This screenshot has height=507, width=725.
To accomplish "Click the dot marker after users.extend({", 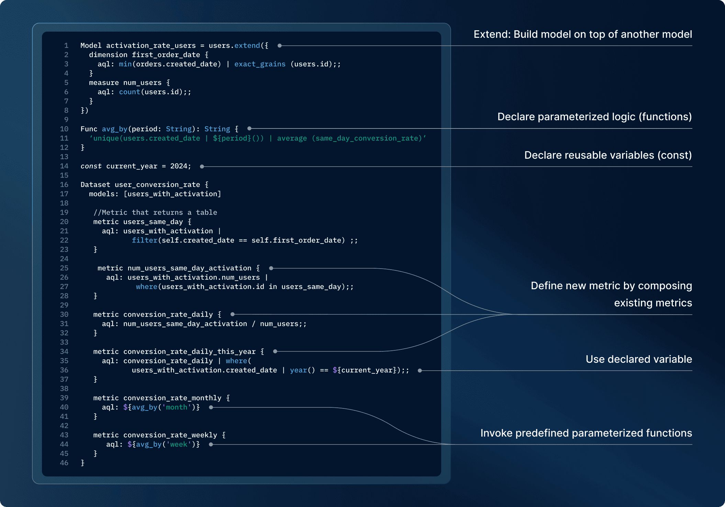I will (280, 46).
